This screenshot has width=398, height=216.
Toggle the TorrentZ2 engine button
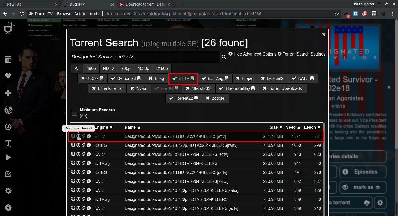[x=183, y=98]
